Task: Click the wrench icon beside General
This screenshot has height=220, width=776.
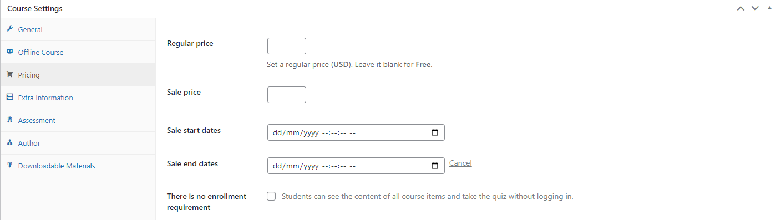Action: [9, 29]
